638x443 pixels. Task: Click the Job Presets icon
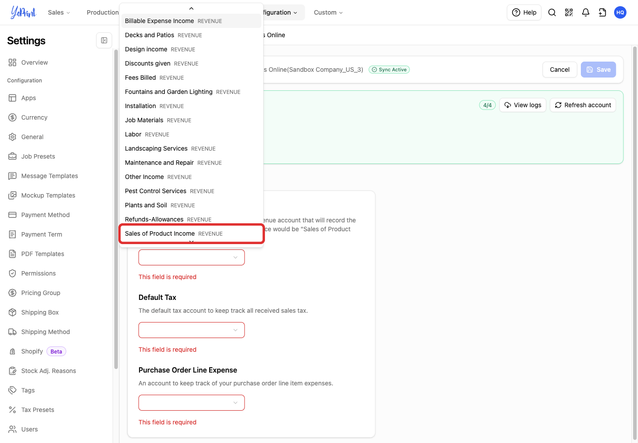tap(12, 156)
